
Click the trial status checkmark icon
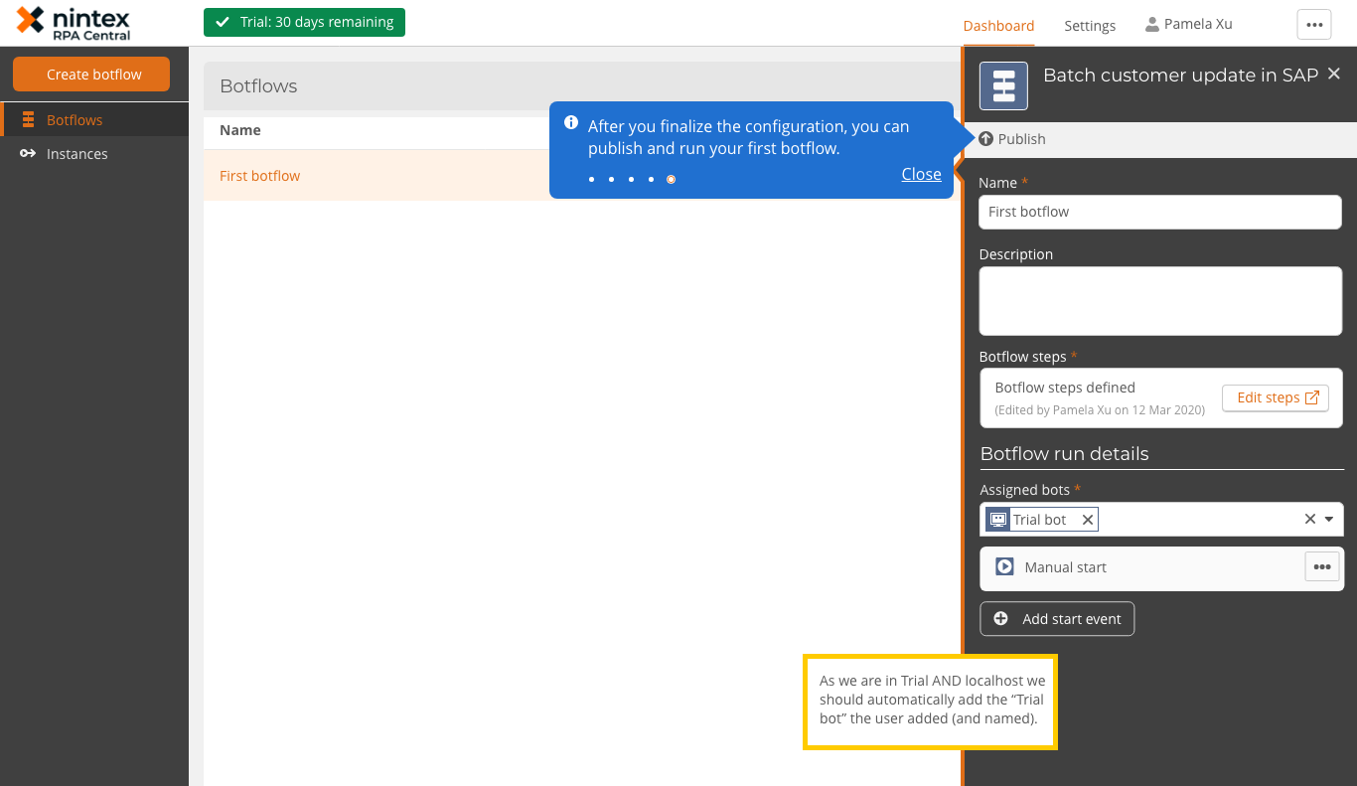(x=223, y=23)
